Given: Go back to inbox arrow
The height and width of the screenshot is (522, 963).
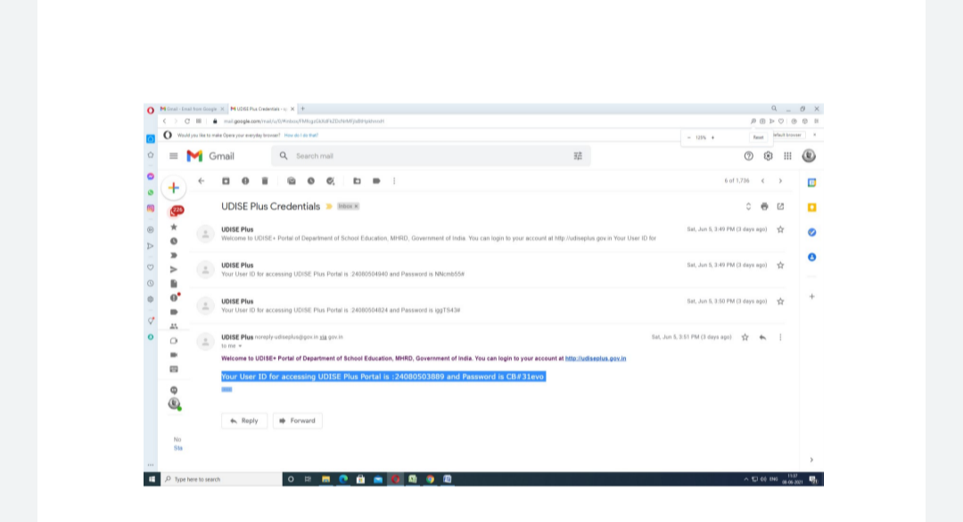Looking at the screenshot, I should 201,181.
